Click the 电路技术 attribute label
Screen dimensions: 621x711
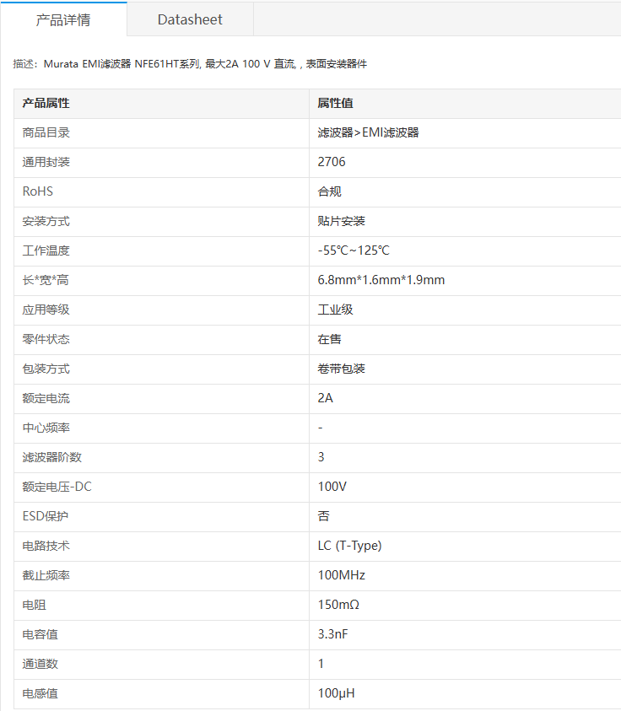point(46,546)
